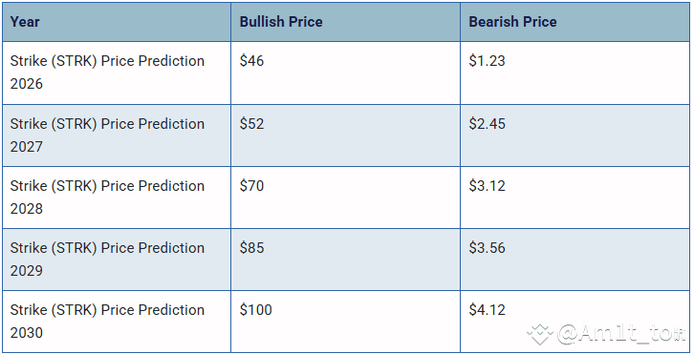The height and width of the screenshot is (354, 694).
Task: Click the Bullish Price column header
Action: pyautogui.click(x=345, y=22)
